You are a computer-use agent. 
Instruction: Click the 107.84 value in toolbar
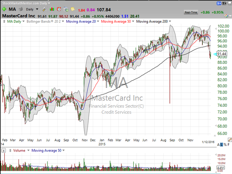[104, 10]
